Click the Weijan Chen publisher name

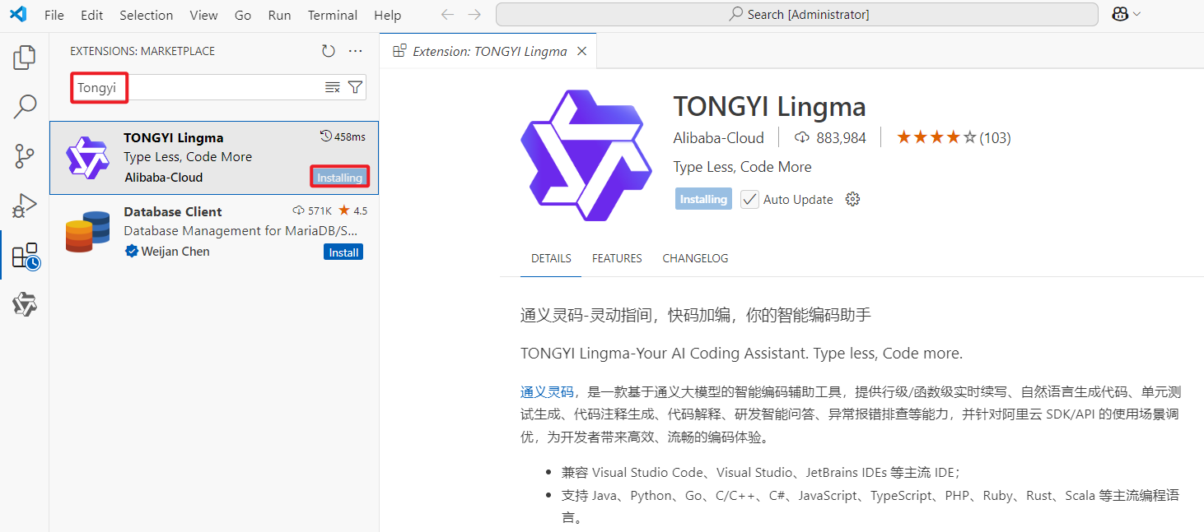[x=175, y=252]
